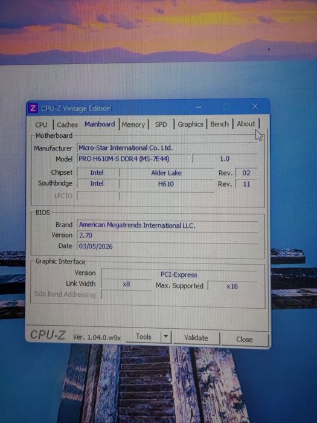Click the Close button at bottom

[x=245, y=340]
